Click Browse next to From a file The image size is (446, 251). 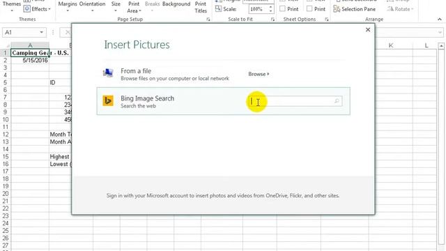tap(259, 74)
